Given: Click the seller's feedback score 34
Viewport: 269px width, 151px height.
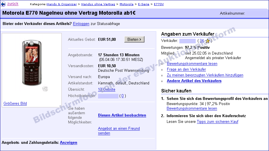Looking at the screenshot, I should click(x=202, y=41).
